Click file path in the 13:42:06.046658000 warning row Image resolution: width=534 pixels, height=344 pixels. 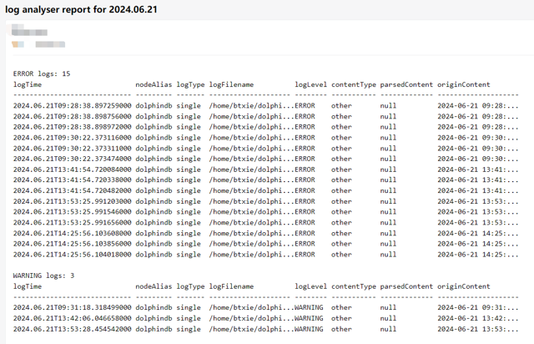click(250, 318)
